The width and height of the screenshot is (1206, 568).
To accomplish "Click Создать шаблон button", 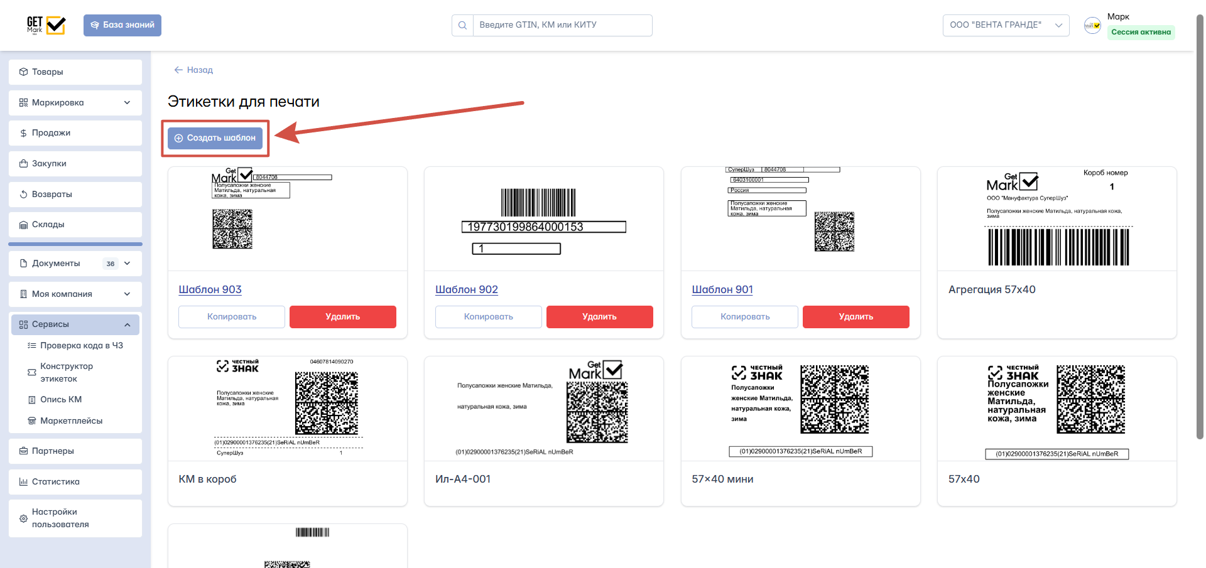I will (x=215, y=138).
